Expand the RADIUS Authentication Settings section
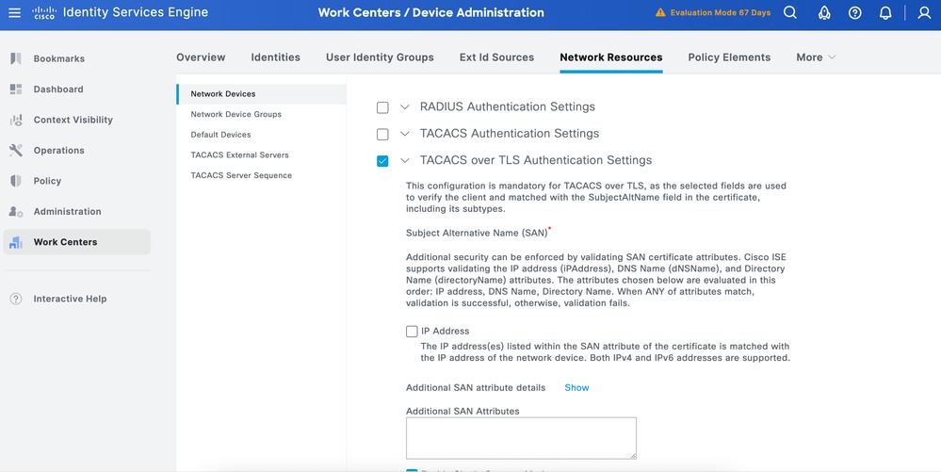Viewport: 941px width, 472px height. (x=405, y=107)
